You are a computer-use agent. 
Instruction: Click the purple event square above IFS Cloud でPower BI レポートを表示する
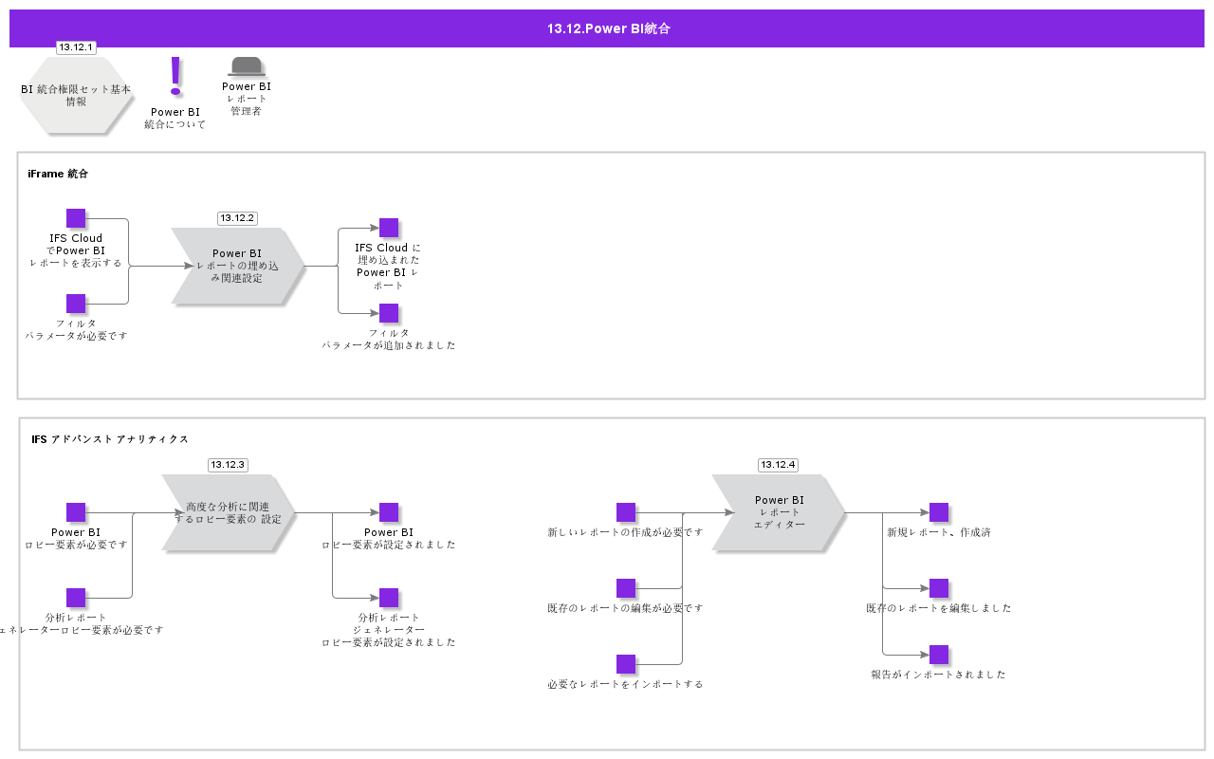pyautogui.click(x=76, y=218)
